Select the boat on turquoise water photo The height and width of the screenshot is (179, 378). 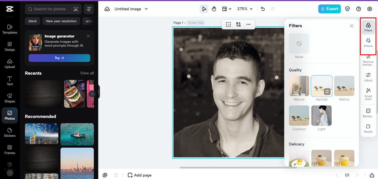[x=77, y=134]
